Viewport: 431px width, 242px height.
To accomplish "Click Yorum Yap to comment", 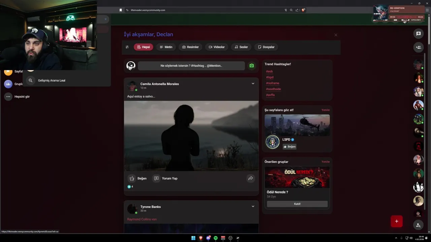I will pos(165,178).
